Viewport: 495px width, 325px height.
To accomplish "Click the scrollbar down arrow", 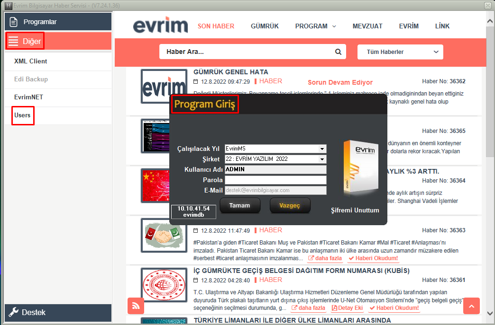I will pyautogui.click(x=490, y=313).
